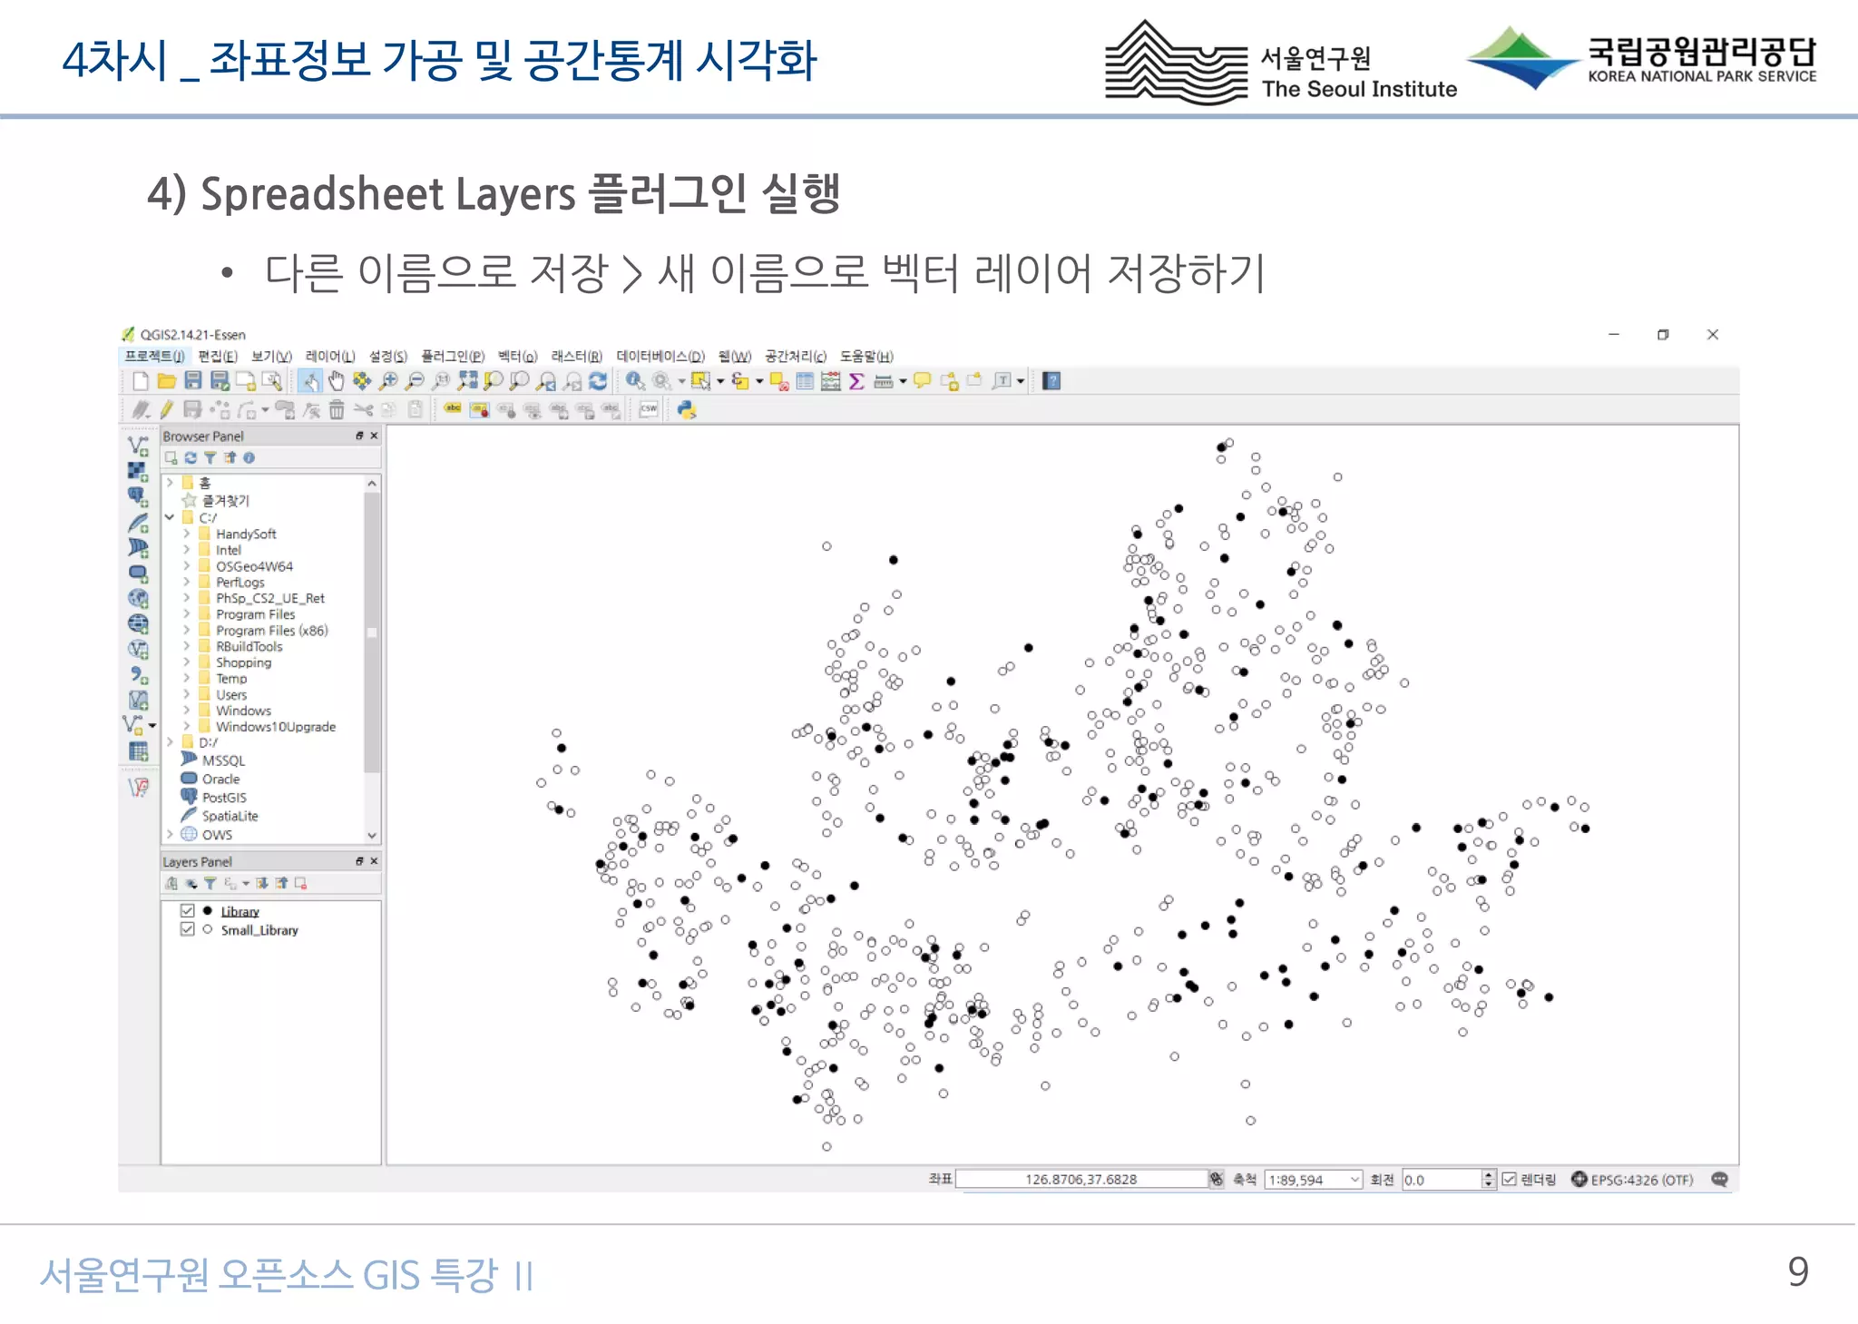Expand the Program Files (x86) folder
Screen dimensions: 1858x1324
click(x=187, y=630)
